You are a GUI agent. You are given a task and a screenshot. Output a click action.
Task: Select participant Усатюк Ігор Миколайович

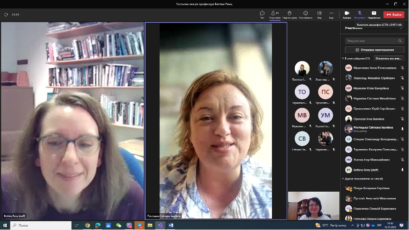pyautogui.click(x=374, y=160)
